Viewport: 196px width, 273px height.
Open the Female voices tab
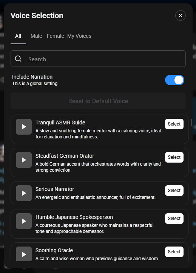click(x=55, y=36)
